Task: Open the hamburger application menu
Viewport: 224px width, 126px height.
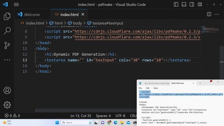Action: click(16, 5)
